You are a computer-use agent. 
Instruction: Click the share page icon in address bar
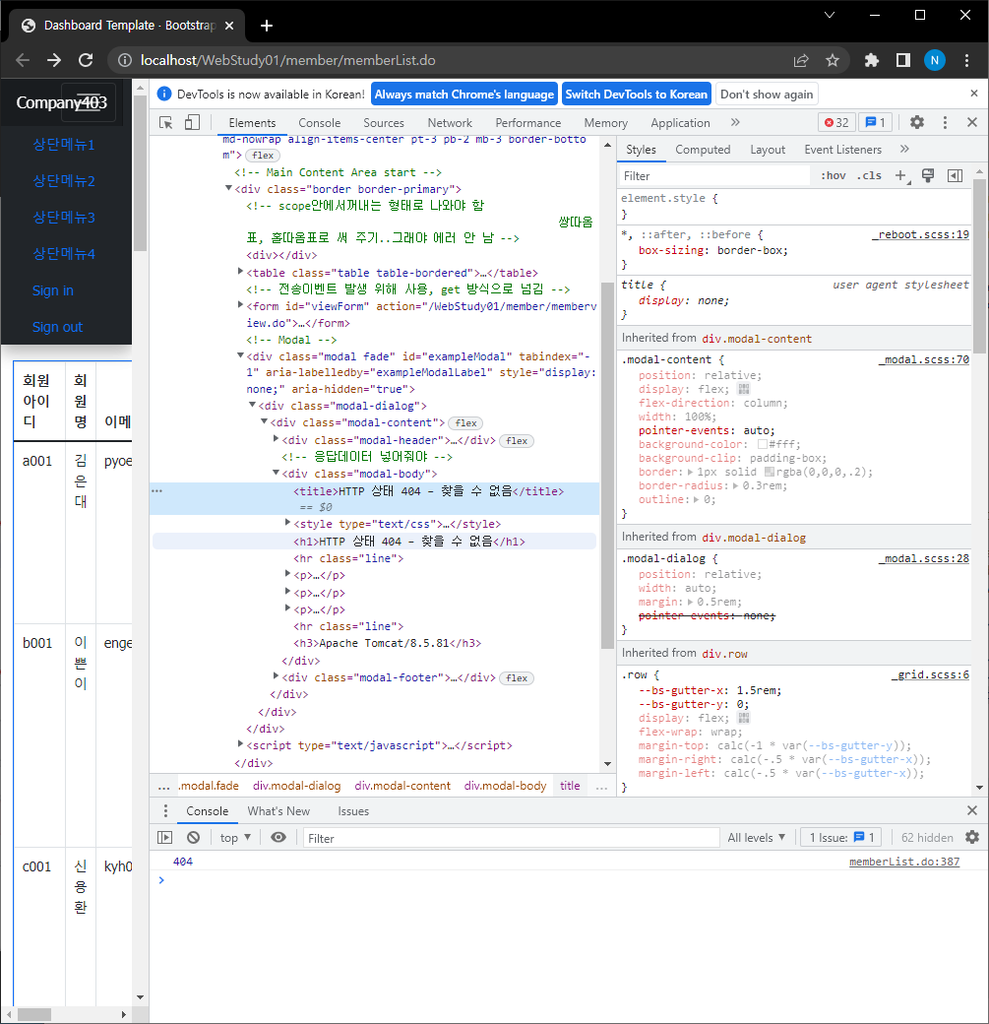point(801,60)
